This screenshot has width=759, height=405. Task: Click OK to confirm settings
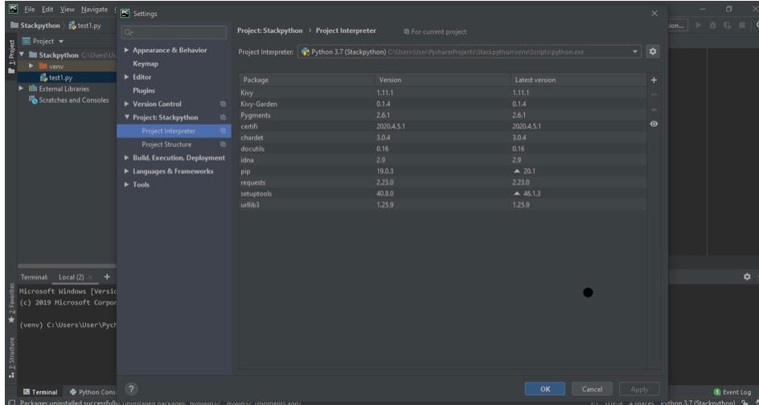tap(545, 389)
